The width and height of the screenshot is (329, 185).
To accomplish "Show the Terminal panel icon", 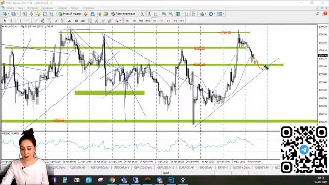I will click(x=45, y=14).
